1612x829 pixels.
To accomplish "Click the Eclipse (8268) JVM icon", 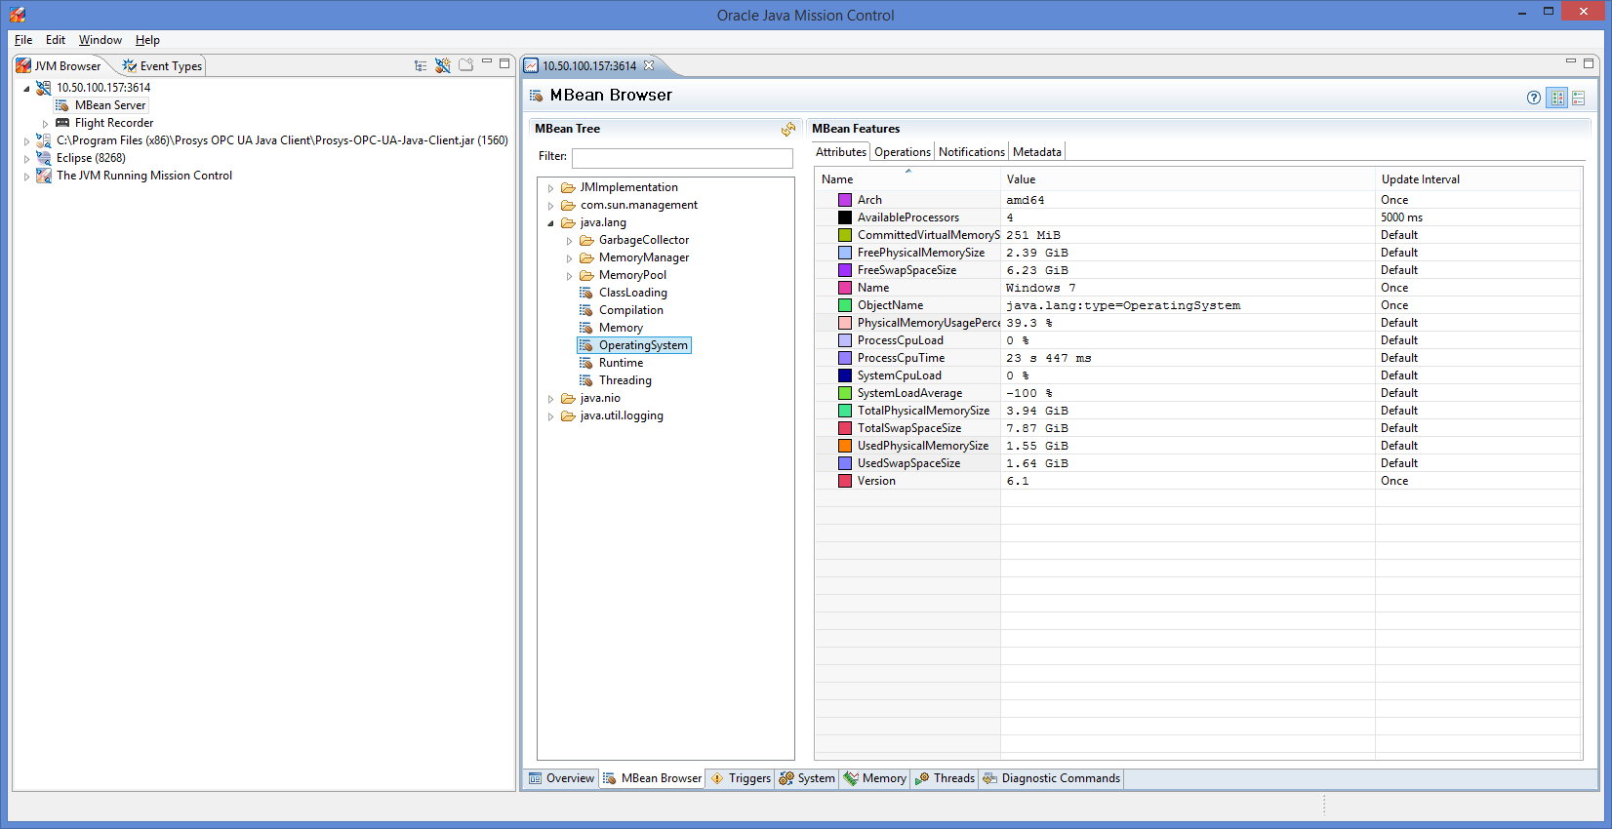I will pos(44,158).
